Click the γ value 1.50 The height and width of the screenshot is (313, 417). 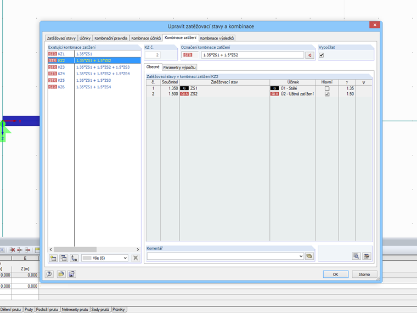[350, 94]
